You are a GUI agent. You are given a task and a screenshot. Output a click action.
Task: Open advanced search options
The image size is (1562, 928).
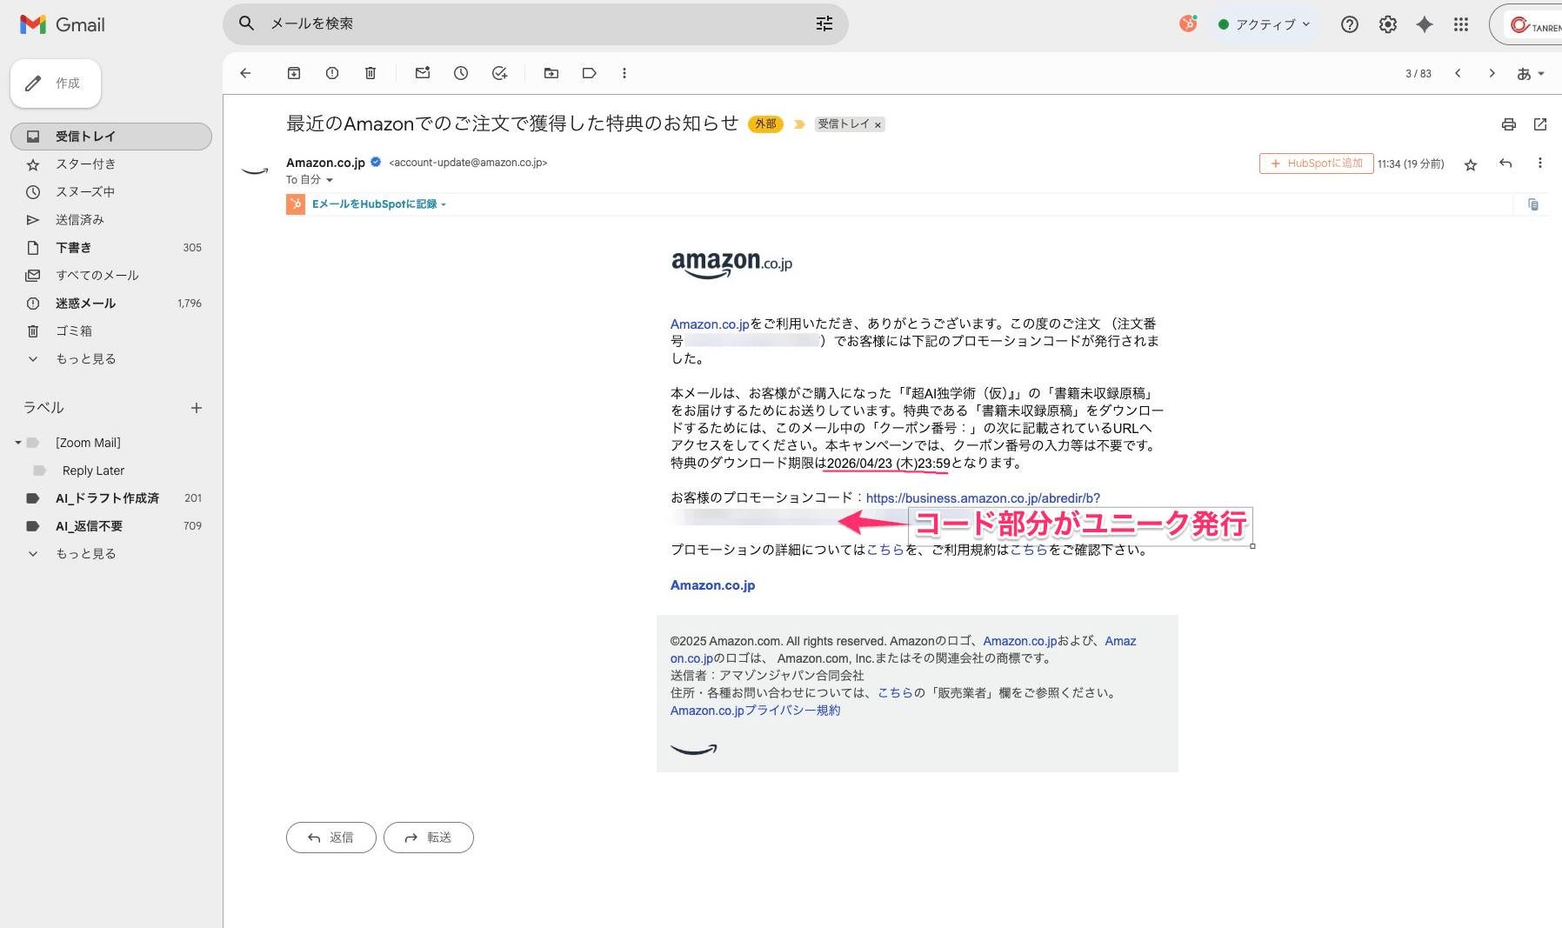[824, 23]
